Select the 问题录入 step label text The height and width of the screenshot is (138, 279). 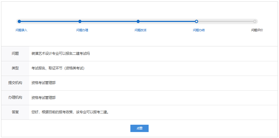[22, 30]
